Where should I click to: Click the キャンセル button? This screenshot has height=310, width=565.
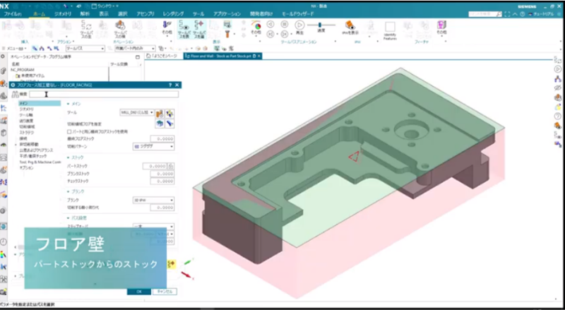click(x=165, y=292)
